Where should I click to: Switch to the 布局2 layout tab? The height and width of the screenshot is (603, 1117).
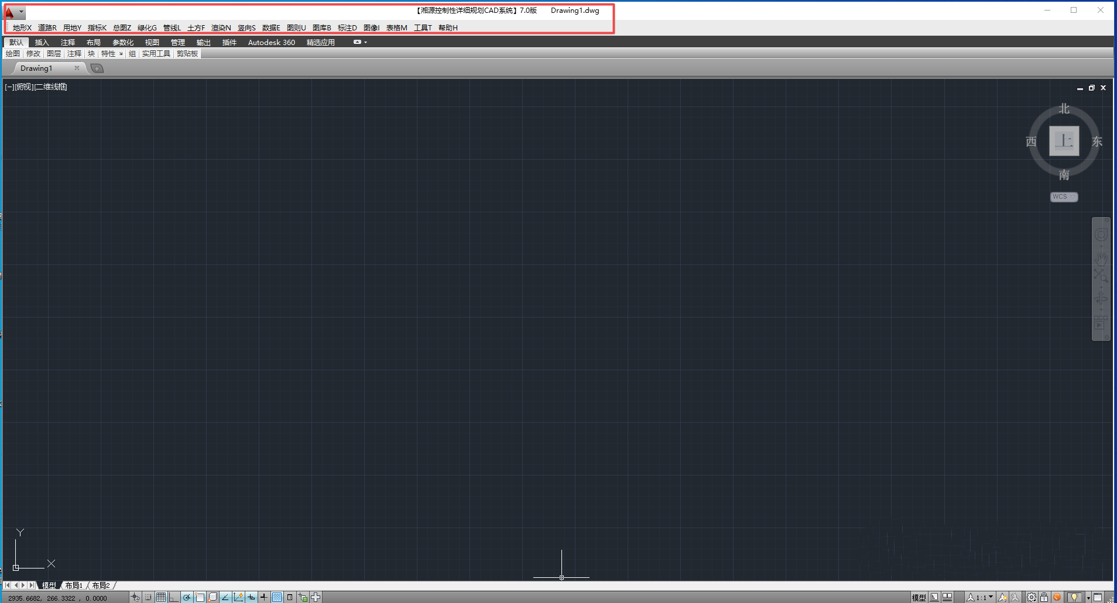coord(101,585)
